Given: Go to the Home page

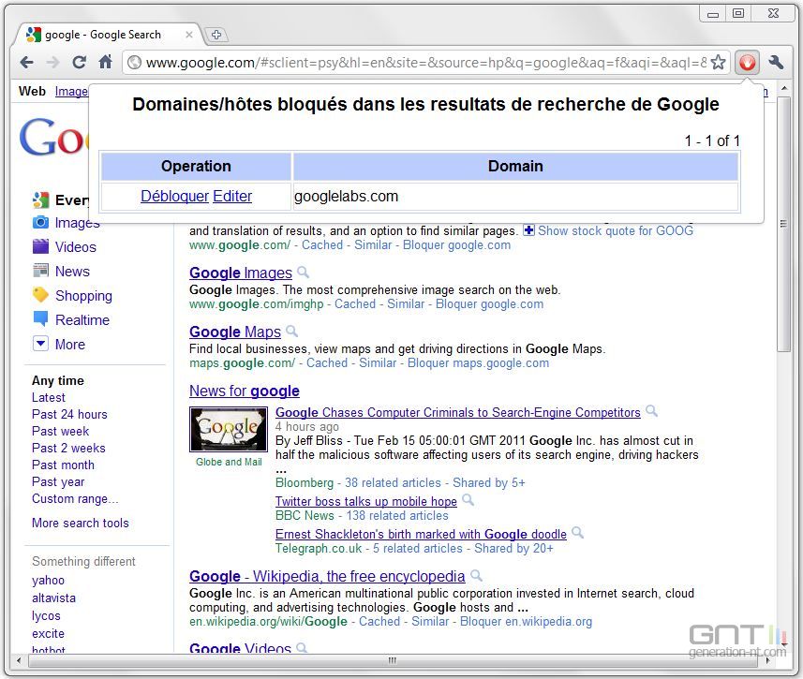Looking at the screenshot, I should pos(106,62).
